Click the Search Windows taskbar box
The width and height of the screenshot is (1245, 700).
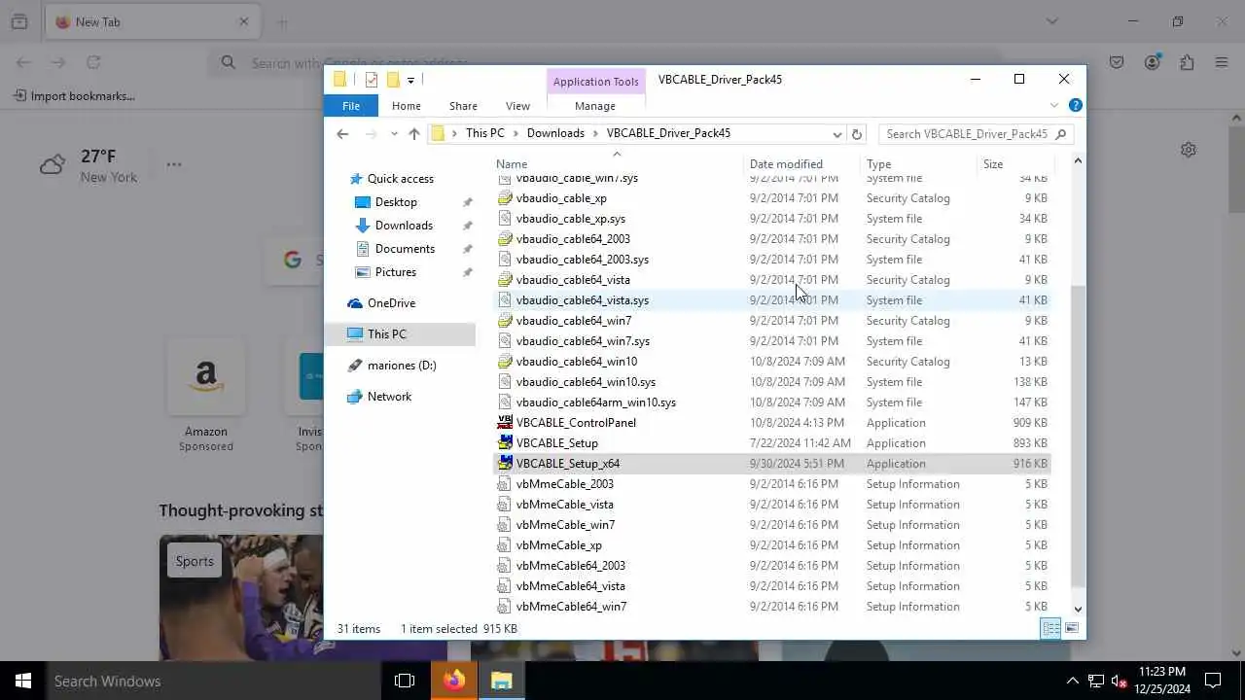(x=215, y=681)
